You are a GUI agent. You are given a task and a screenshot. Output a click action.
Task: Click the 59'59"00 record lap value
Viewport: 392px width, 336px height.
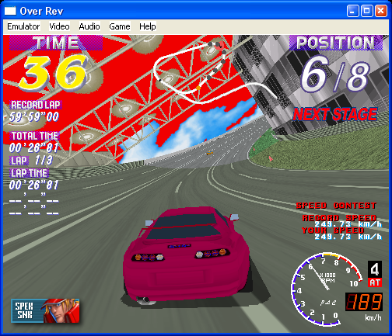pos(34,116)
